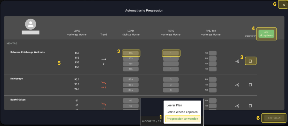Click the first Kniebeuge reps field showing 3

(x=171, y=80)
